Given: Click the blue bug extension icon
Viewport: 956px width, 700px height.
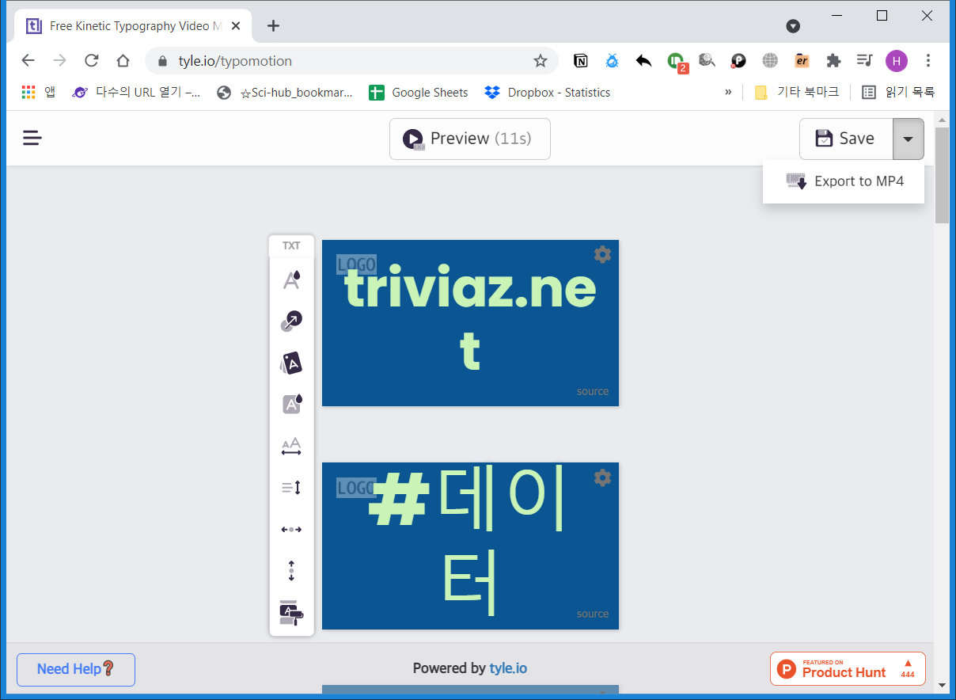Looking at the screenshot, I should click(x=612, y=60).
